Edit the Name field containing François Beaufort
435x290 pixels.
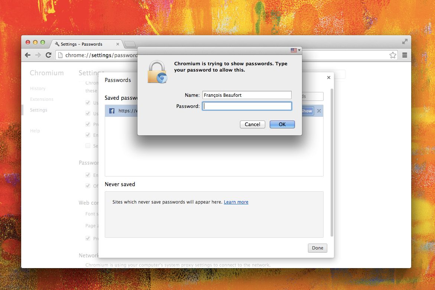(x=247, y=95)
